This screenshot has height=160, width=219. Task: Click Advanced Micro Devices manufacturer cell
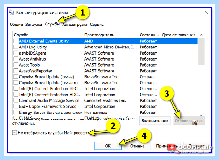tap(111, 47)
